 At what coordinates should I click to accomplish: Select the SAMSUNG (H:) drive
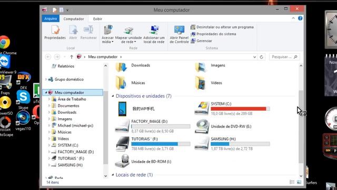point(232,144)
